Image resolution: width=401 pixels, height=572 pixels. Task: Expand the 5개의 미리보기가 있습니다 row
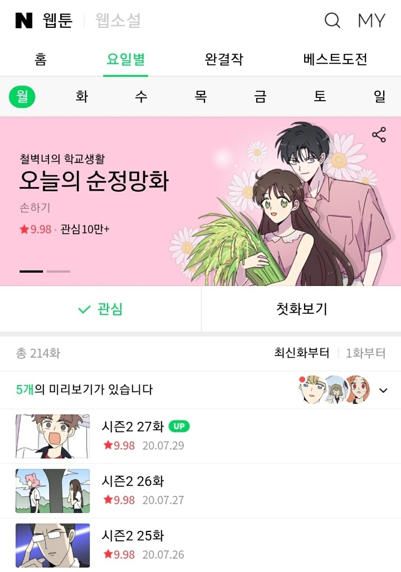200,390
